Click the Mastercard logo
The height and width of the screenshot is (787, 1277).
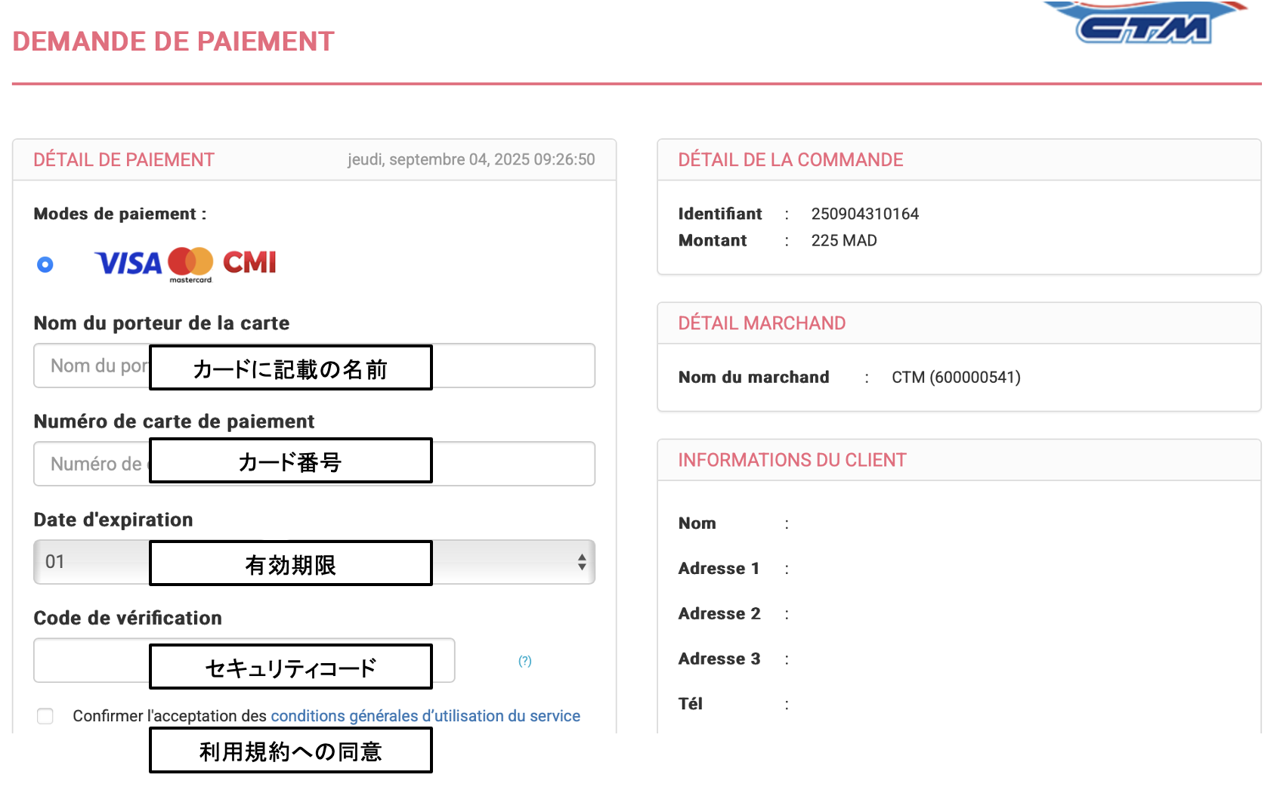pos(190,264)
